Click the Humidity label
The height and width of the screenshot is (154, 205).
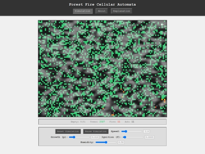[87, 142]
